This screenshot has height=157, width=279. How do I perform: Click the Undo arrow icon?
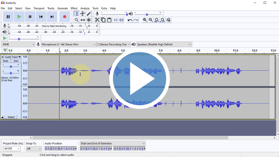pos(130,20)
